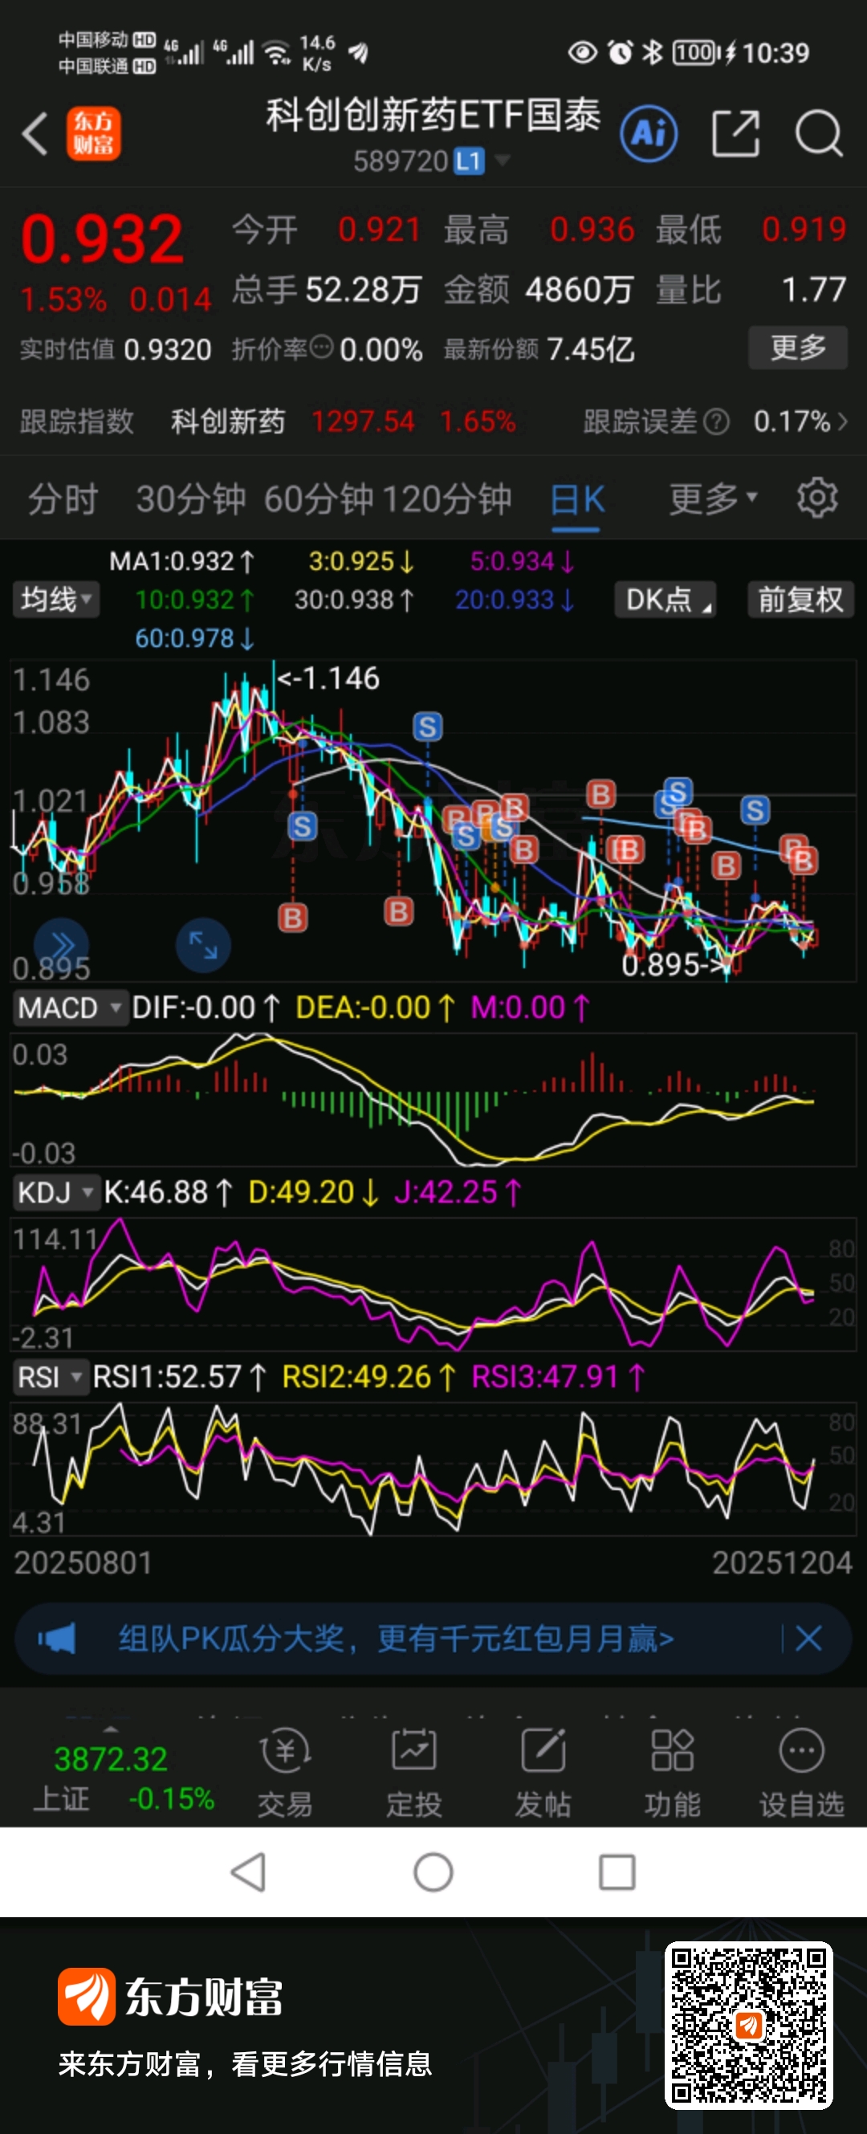The height and width of the screenshot is (2134, 867).
Task: Tap the L1 quote level badge
Action: click(469, 161)
